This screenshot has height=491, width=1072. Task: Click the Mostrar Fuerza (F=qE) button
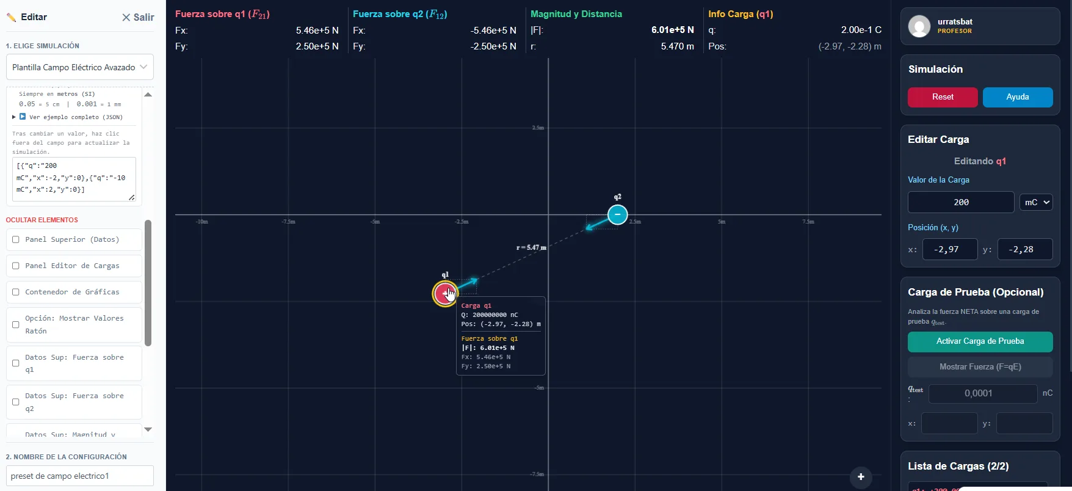tap(980, 367)
